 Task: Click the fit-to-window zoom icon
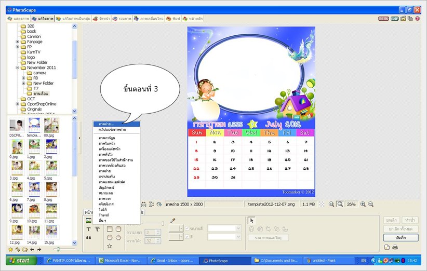340,204
